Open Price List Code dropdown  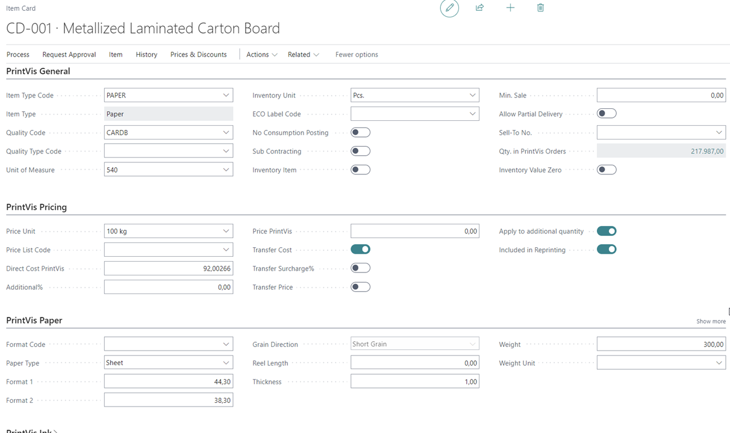point(226,250)
